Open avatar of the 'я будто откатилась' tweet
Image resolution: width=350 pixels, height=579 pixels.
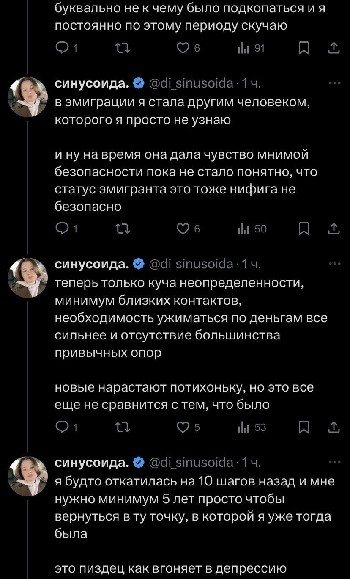pyautogui.click(x=28, y=476)
